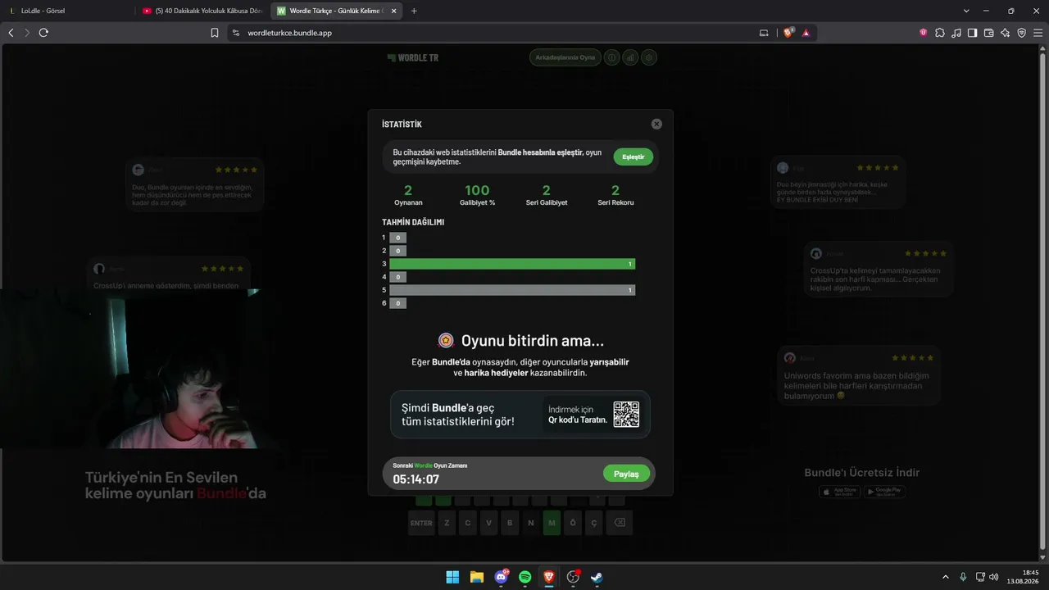The height and width of the screenshot is (590, 1049).
Task: Click the Arkadaşlarınla Oyna button behind the dialog
Action: (565, 58)
